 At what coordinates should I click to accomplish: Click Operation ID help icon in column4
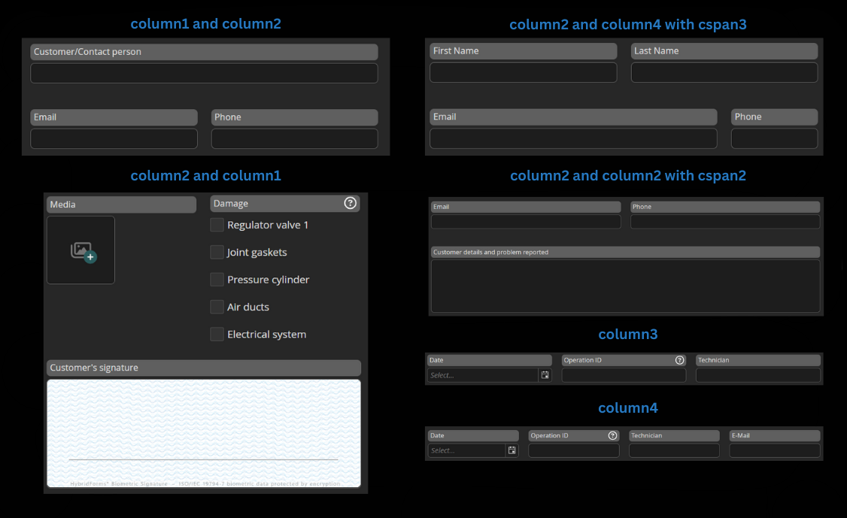[612, 435]
